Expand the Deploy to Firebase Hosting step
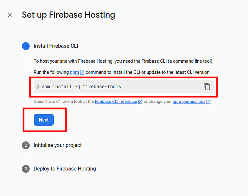The height and width of the screenshot is (196, 248). pos(65,169)
